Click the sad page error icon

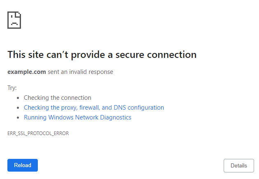tap(14, 20)
